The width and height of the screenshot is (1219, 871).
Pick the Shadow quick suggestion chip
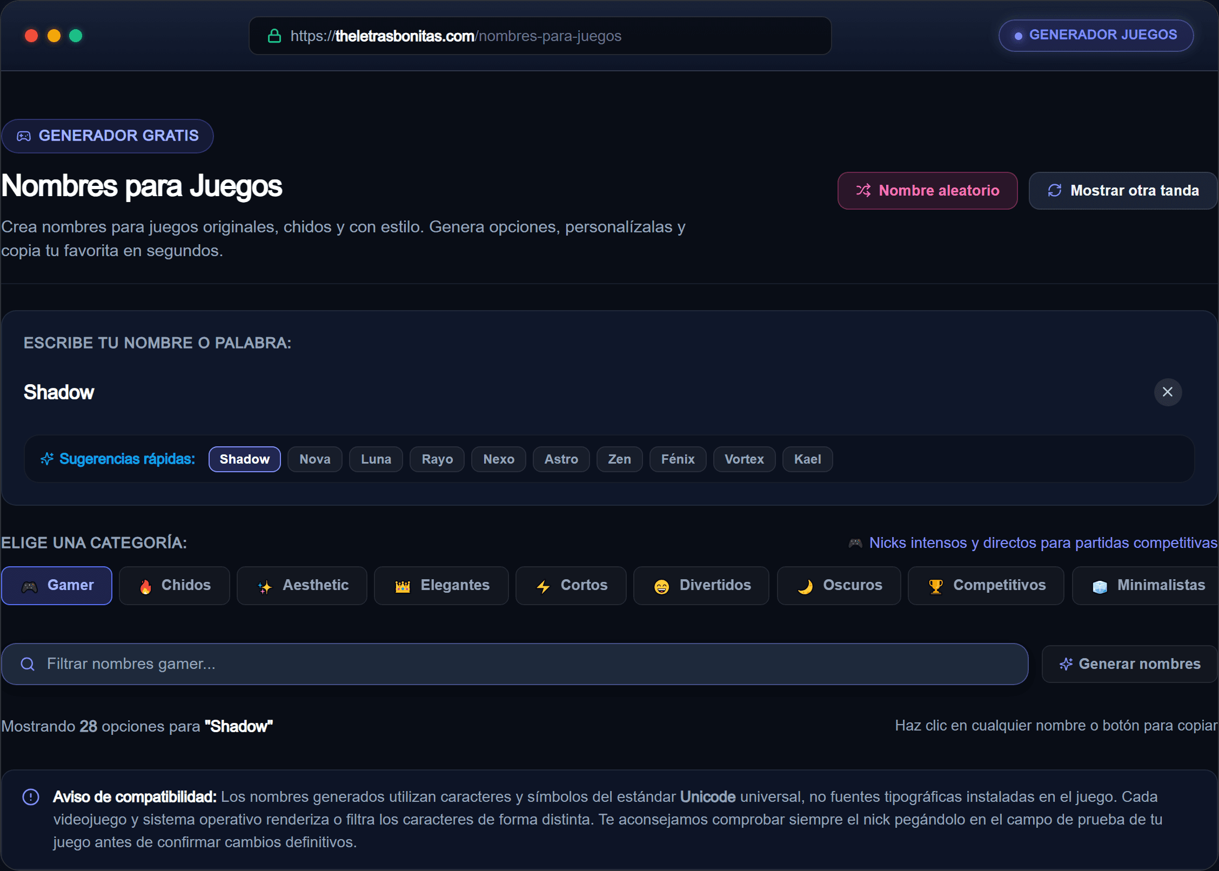tap(245, 459)
